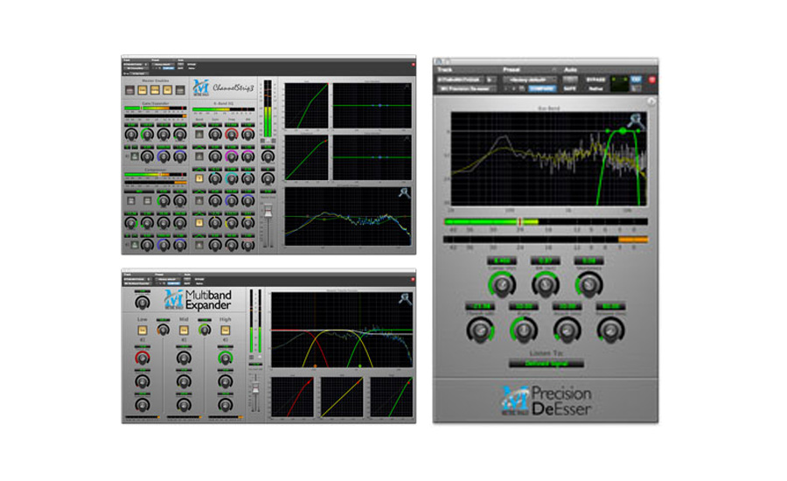Select the green center node on DeEsser band
This screenshot has width=787, height=481.
(x=623, y=130)
